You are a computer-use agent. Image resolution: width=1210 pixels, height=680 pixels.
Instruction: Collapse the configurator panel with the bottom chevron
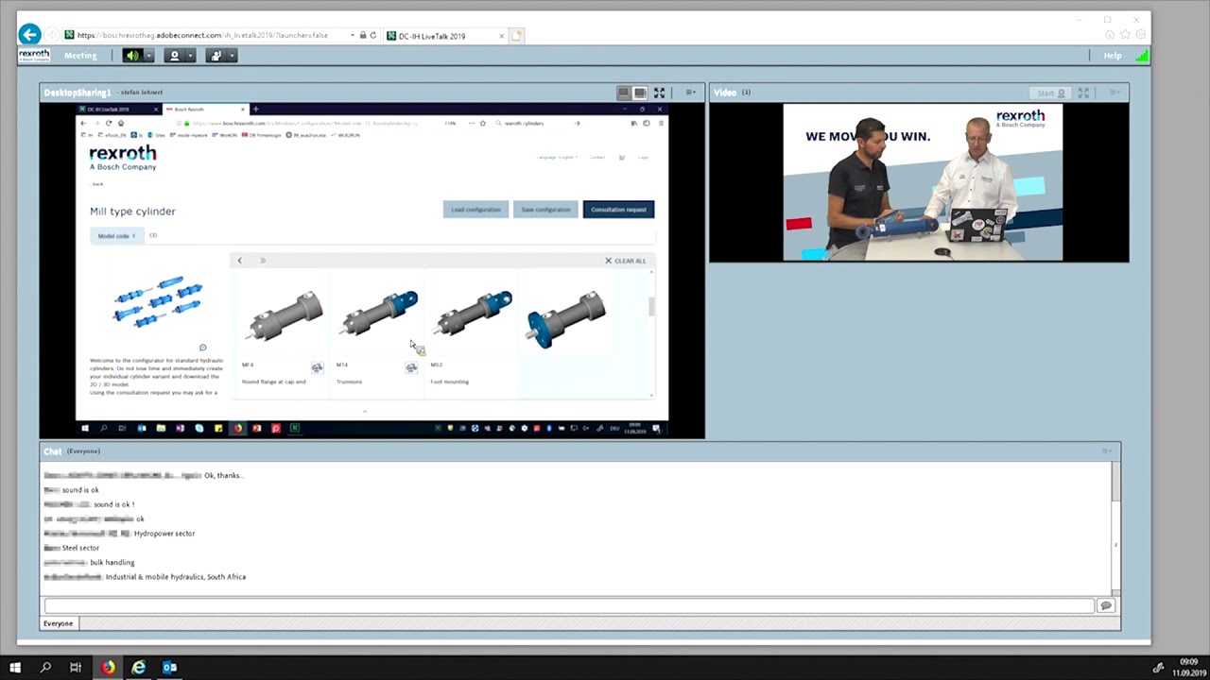click(x=365, y=412)
